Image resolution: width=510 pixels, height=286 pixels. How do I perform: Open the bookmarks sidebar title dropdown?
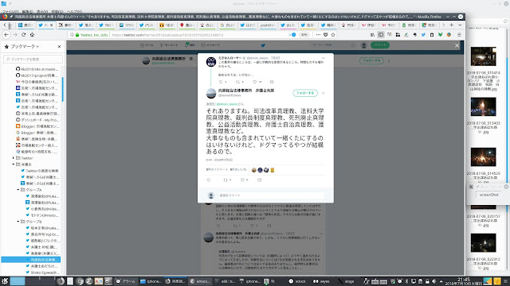[25, 47]
